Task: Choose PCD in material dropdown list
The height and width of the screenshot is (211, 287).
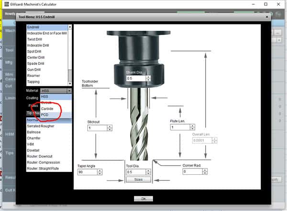Action: (56, 115)
